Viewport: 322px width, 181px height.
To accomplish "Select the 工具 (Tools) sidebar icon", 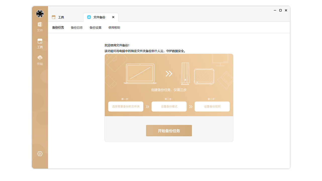I will click(40, 43).
